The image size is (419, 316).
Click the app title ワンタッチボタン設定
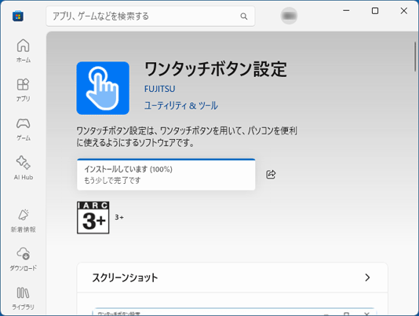(216, 69)
